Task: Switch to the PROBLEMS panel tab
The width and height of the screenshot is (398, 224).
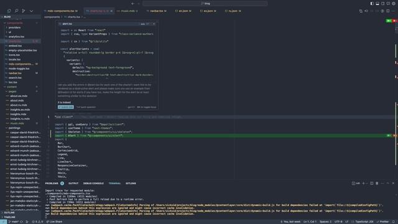Action: point(52,184)
